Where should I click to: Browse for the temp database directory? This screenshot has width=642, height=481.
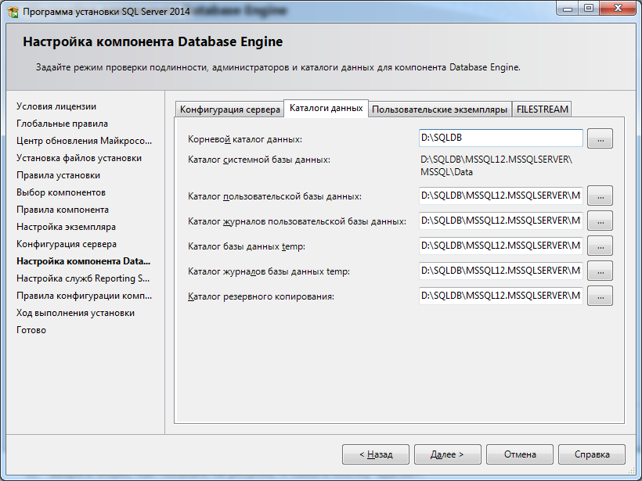[x=600, y=246]
